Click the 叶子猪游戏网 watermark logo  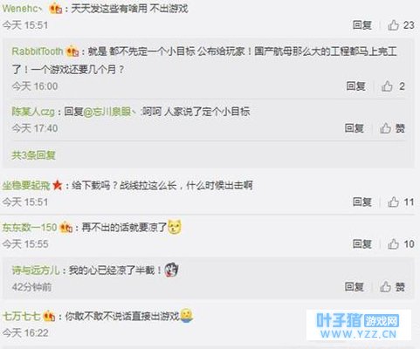(358, 325)
